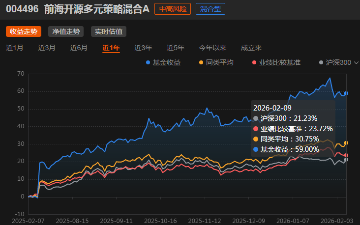Toggle the 业绩比较基准 legend series
Screen dimensions: 360x225
pos(276,62)
